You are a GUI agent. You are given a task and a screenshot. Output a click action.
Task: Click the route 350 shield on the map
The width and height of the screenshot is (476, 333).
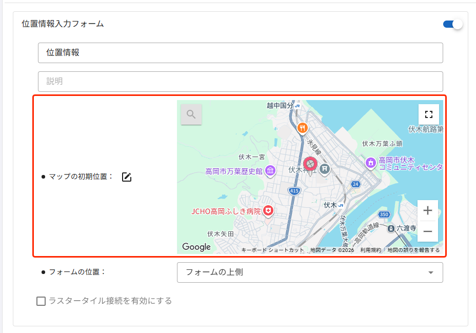coord(384,214)
